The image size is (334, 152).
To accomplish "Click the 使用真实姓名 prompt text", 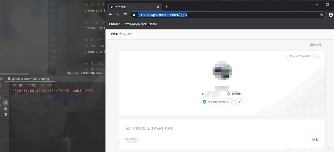I will click(x=149, y=129).
